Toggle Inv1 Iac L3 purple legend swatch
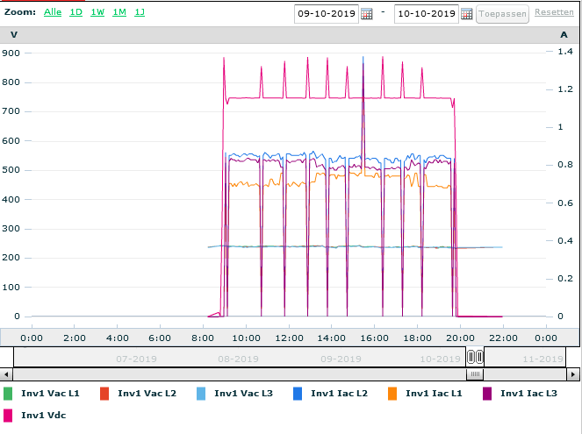This screenshot has height=434, width=582. coord(487,394)
